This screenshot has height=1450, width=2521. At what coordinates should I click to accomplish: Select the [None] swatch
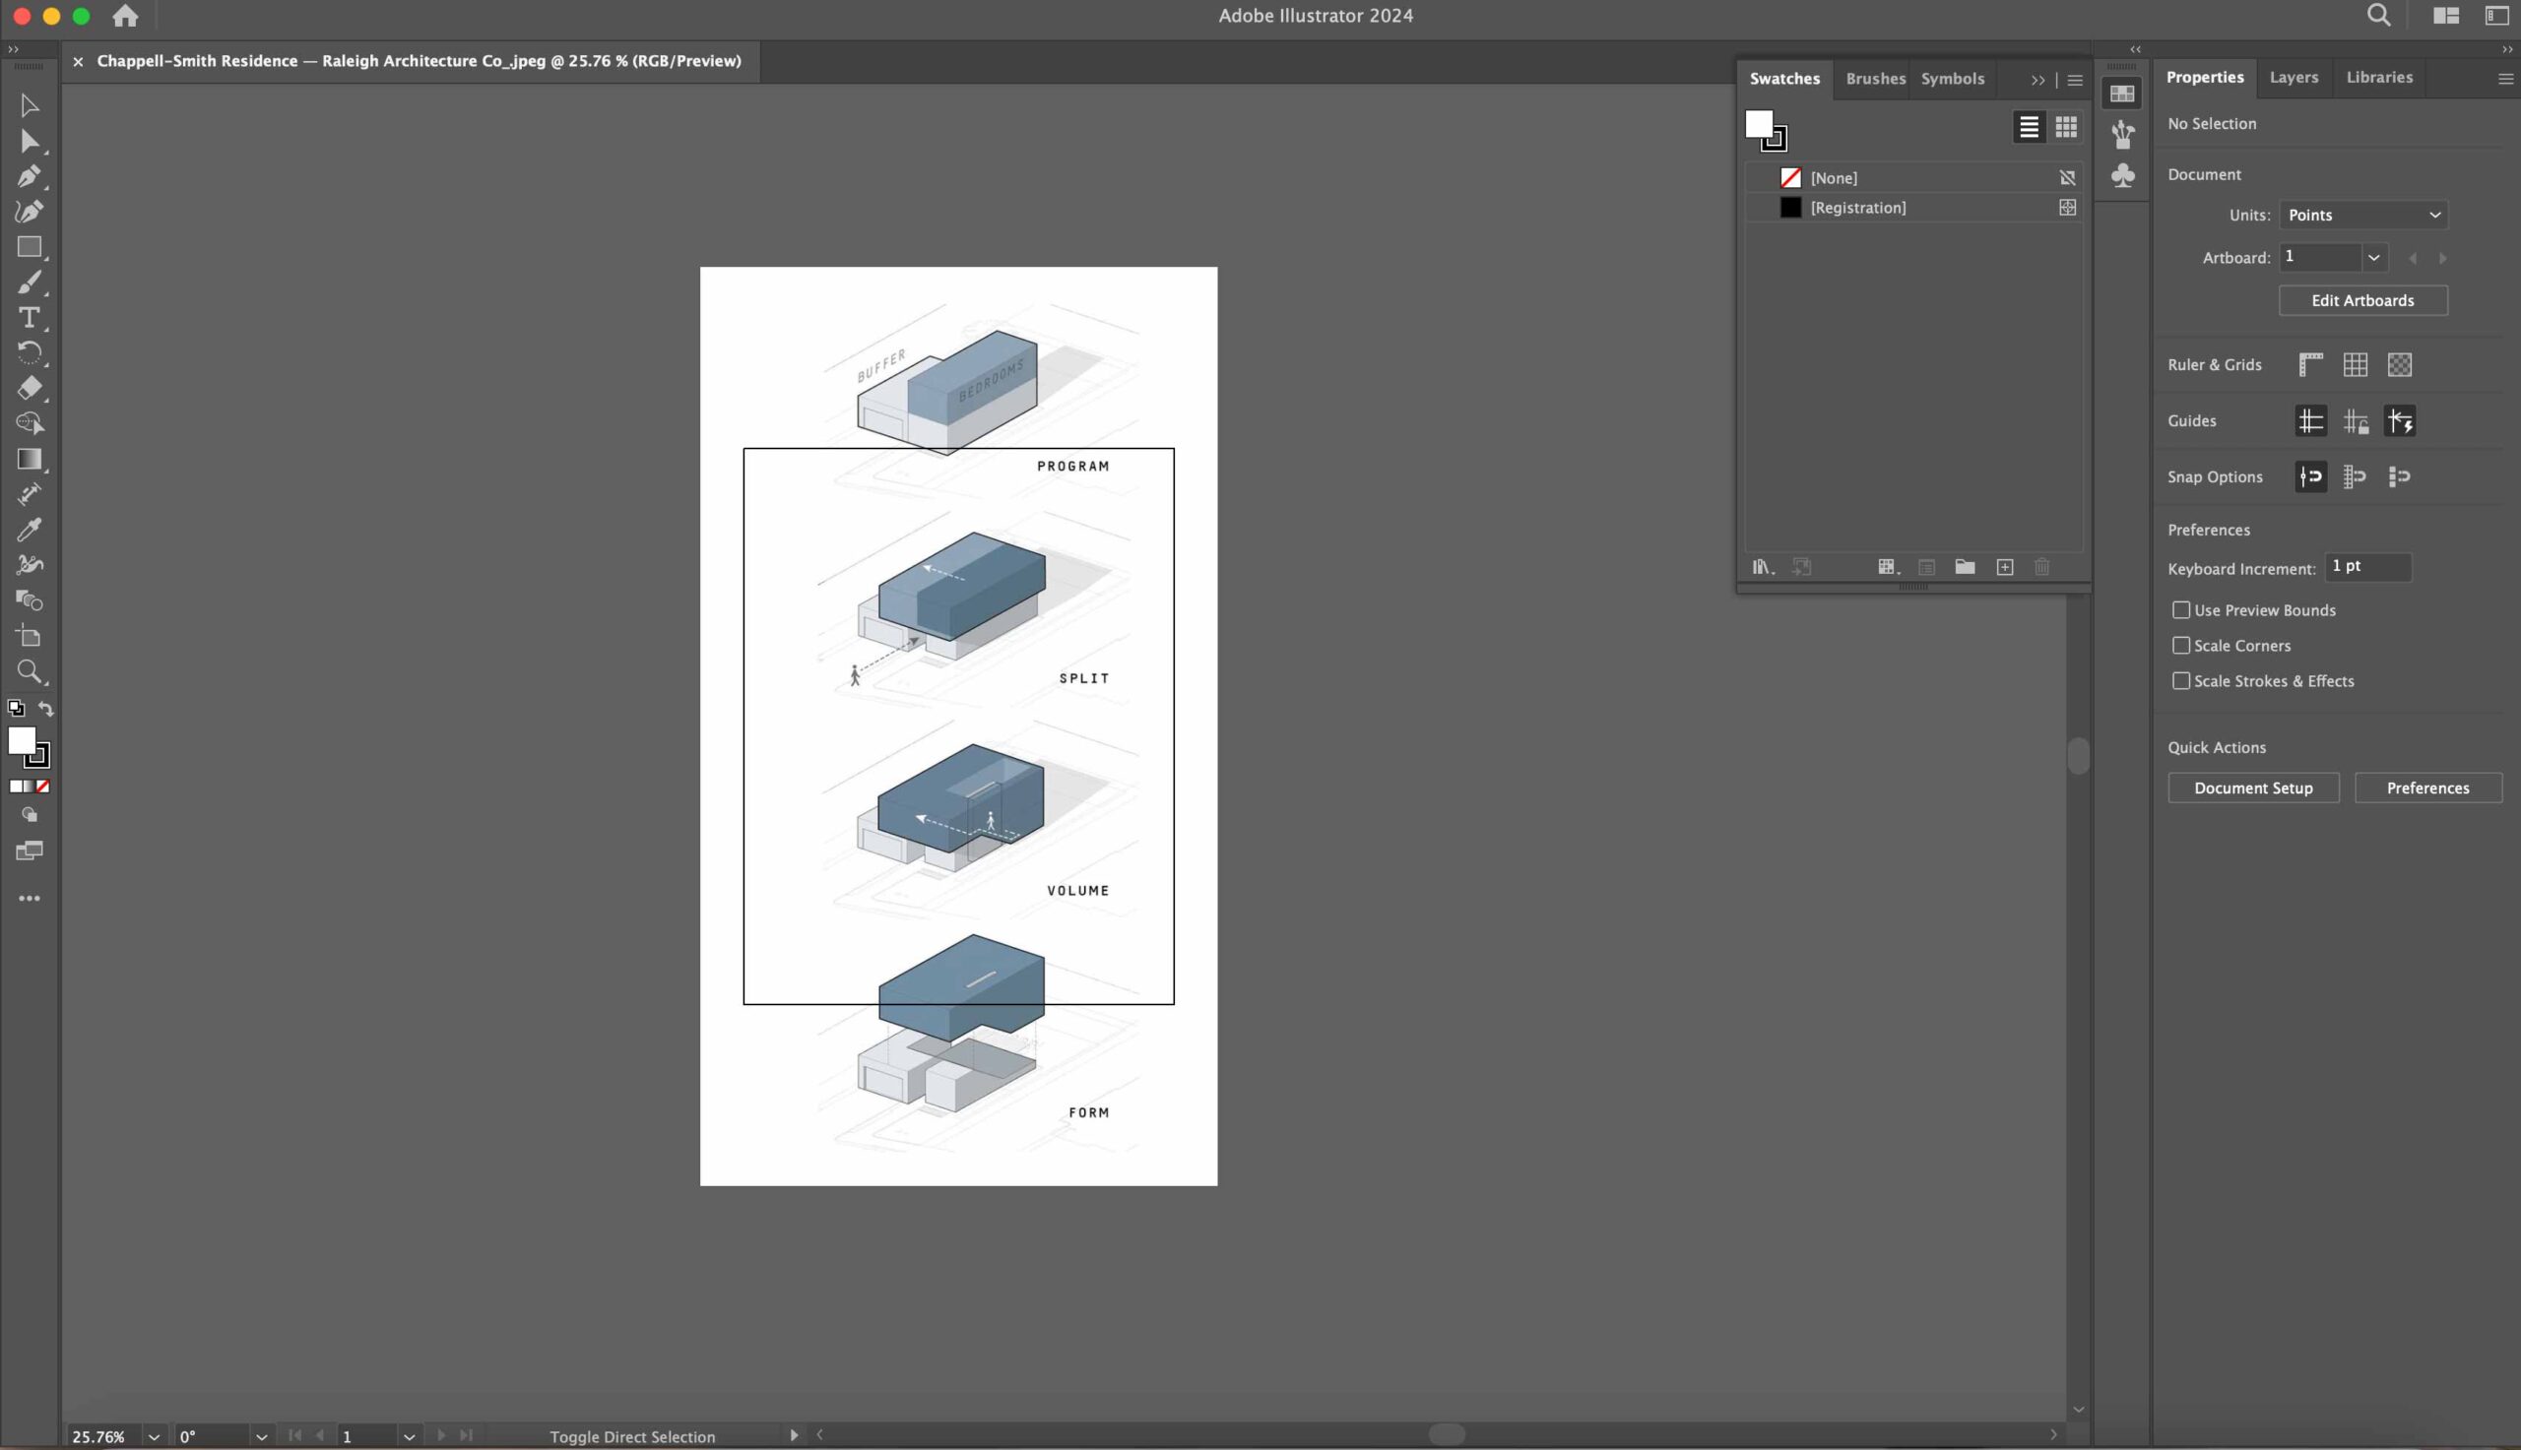[1912, 178]
